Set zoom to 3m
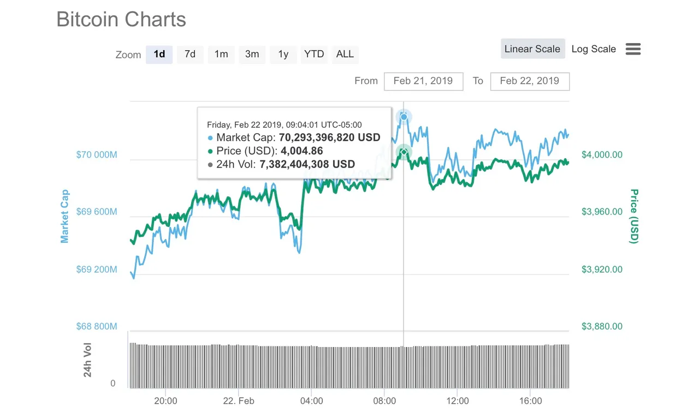This screenshot has height=419, width=699. click(x=252, y=54)
